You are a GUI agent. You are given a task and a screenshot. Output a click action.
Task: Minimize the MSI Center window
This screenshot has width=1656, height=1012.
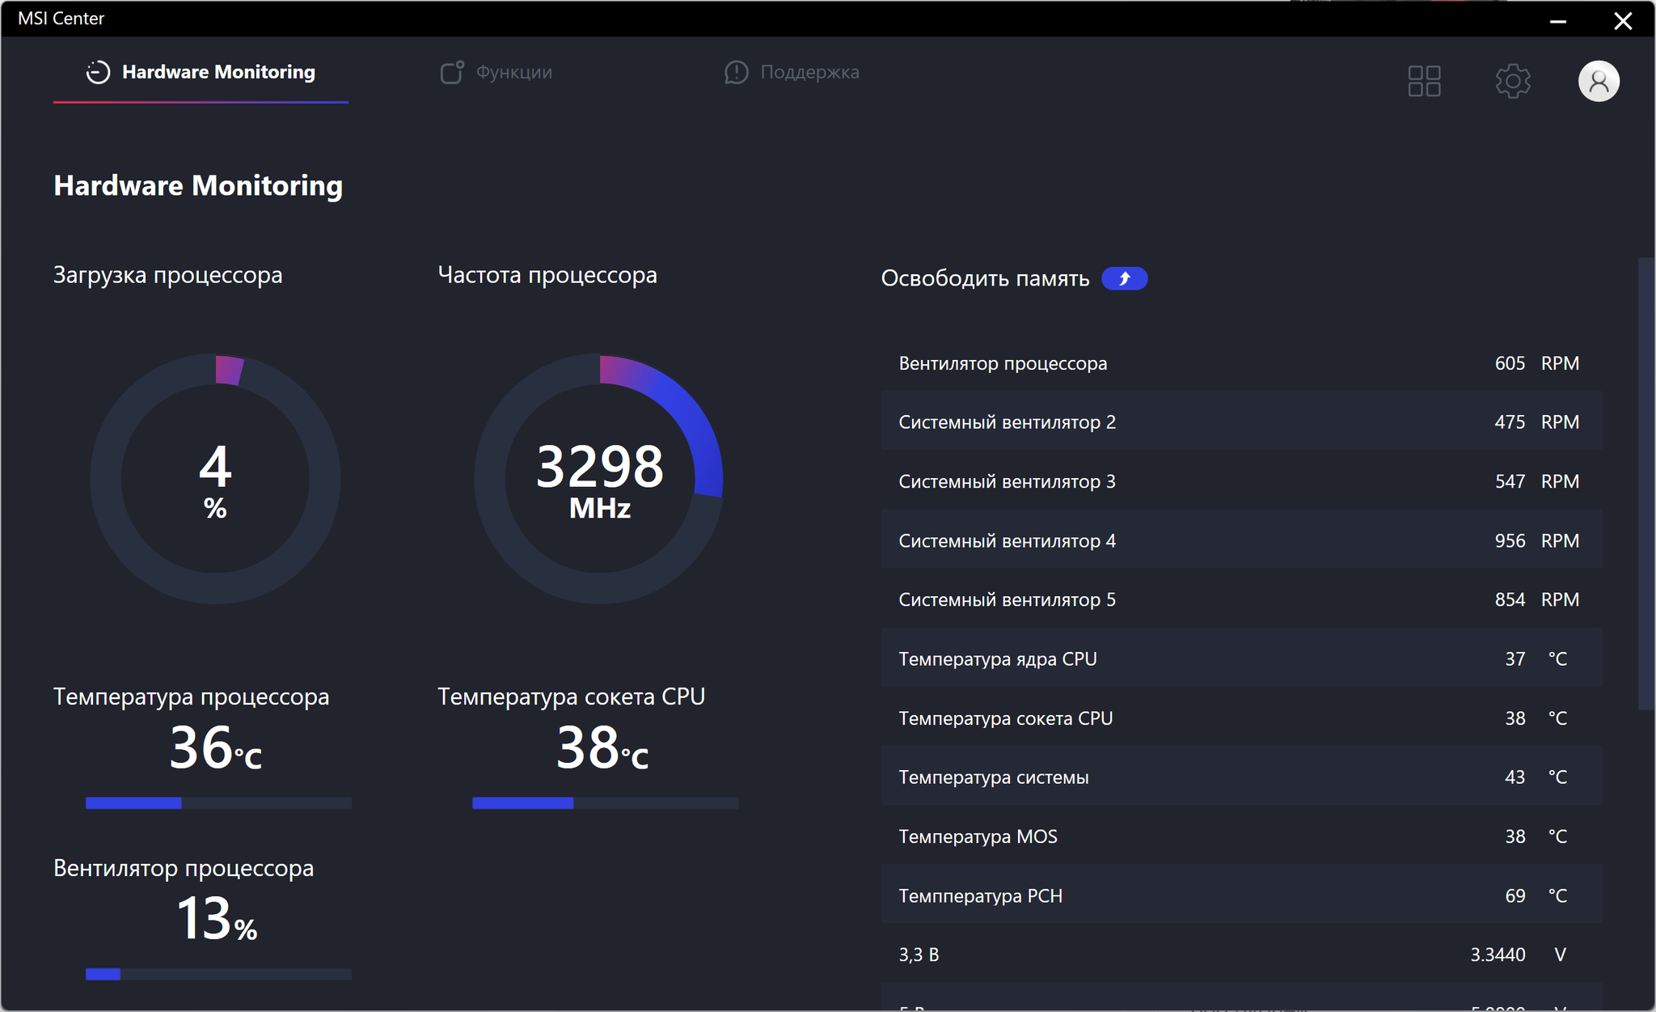(1557, 20)
